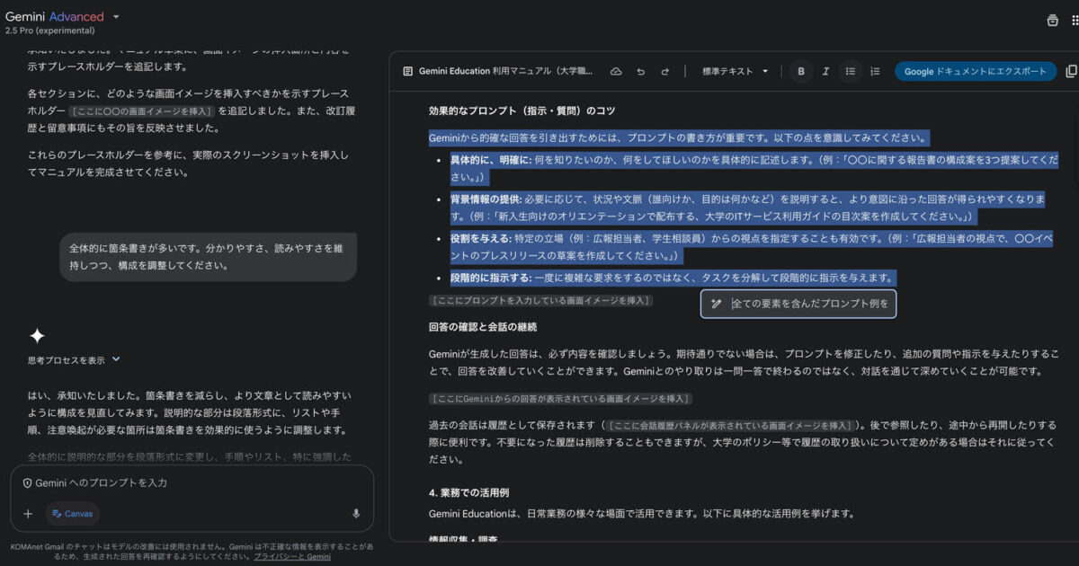
Task: Click Google ドキュメントにエクスポート button
Action: click(x=976, y=72)
